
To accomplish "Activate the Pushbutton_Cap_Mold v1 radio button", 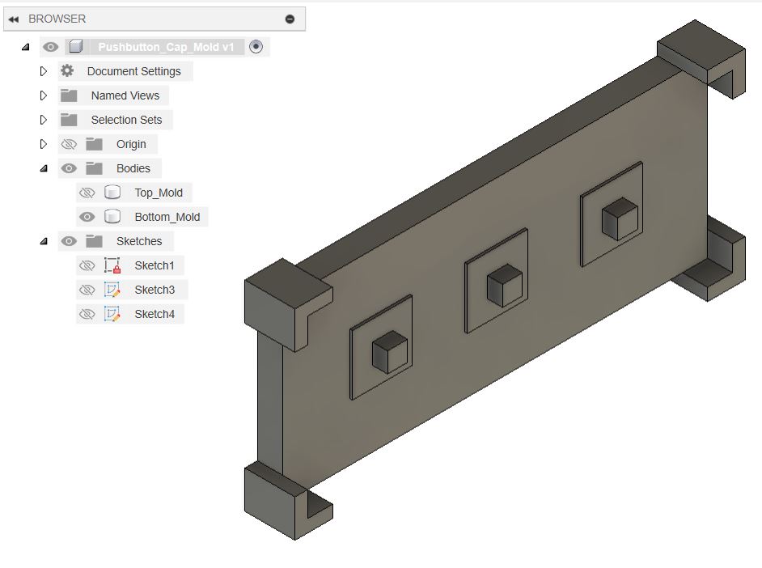I will coord(256,47).
